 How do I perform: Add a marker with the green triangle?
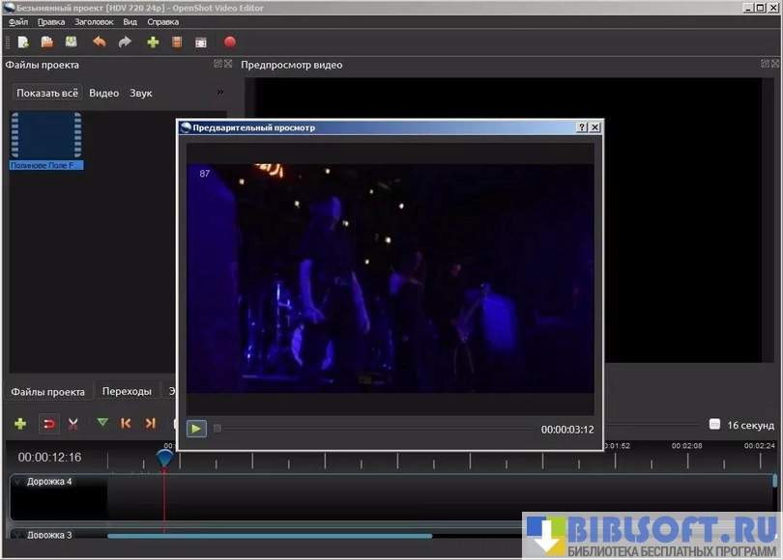102,423
